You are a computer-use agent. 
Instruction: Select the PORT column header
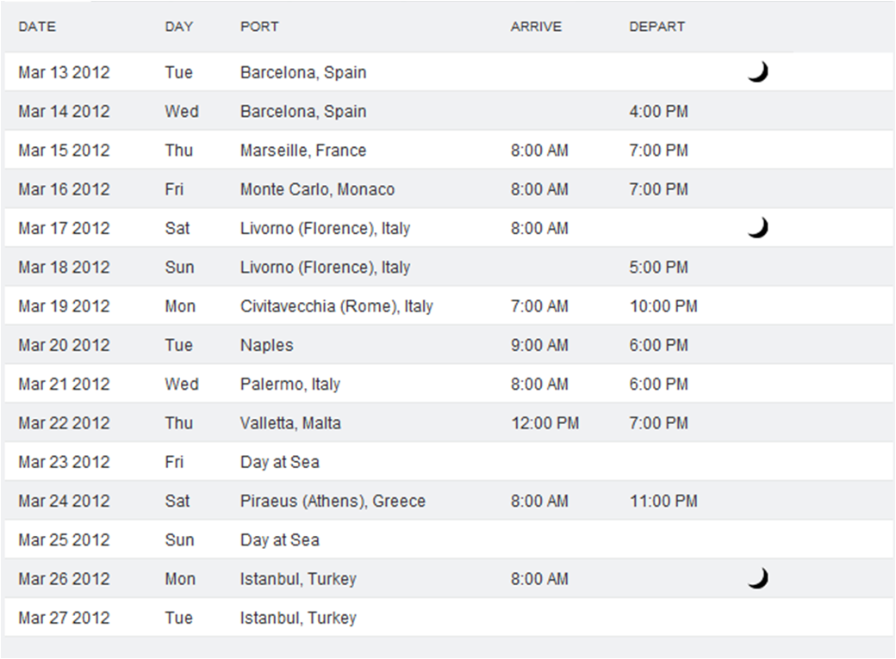click(259, 27)
